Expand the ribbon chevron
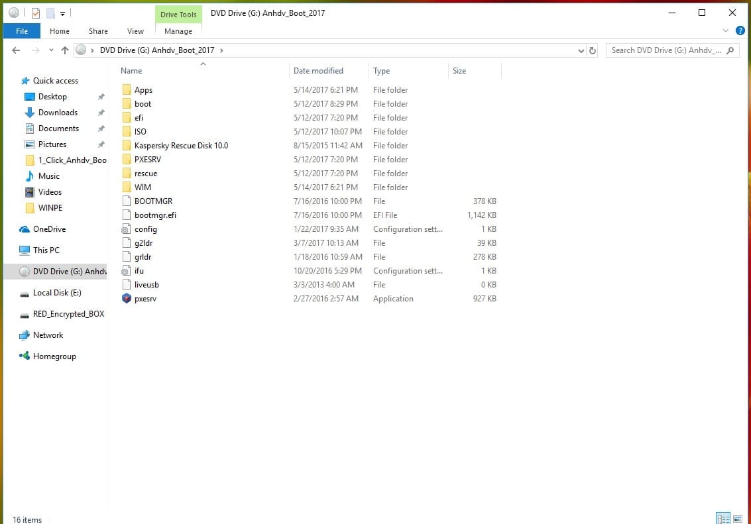The height and width of the screenshot is (524, 751). click(x=726, y=30)
